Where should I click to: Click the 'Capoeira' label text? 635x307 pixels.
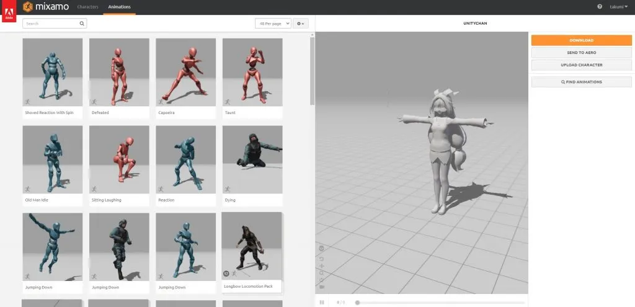166,113
